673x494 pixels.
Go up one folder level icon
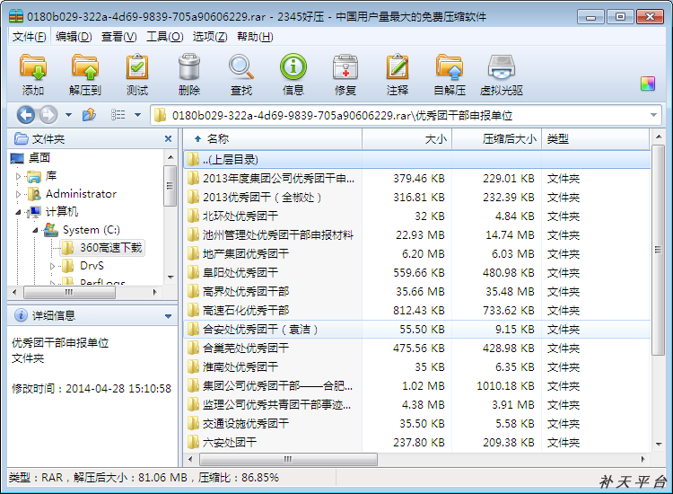click(x=89, y=115)
